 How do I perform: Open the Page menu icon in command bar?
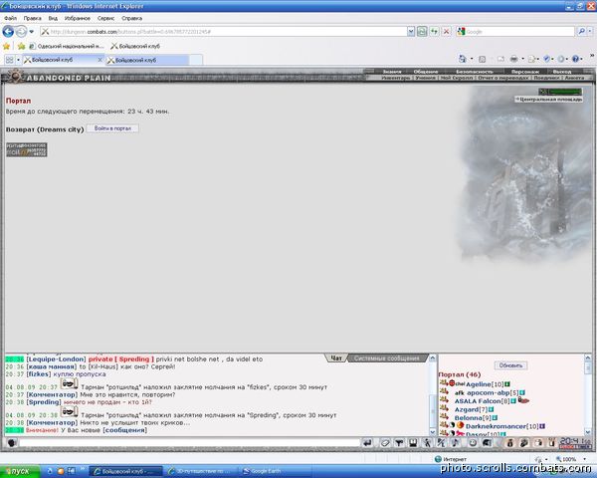(532, 59)
